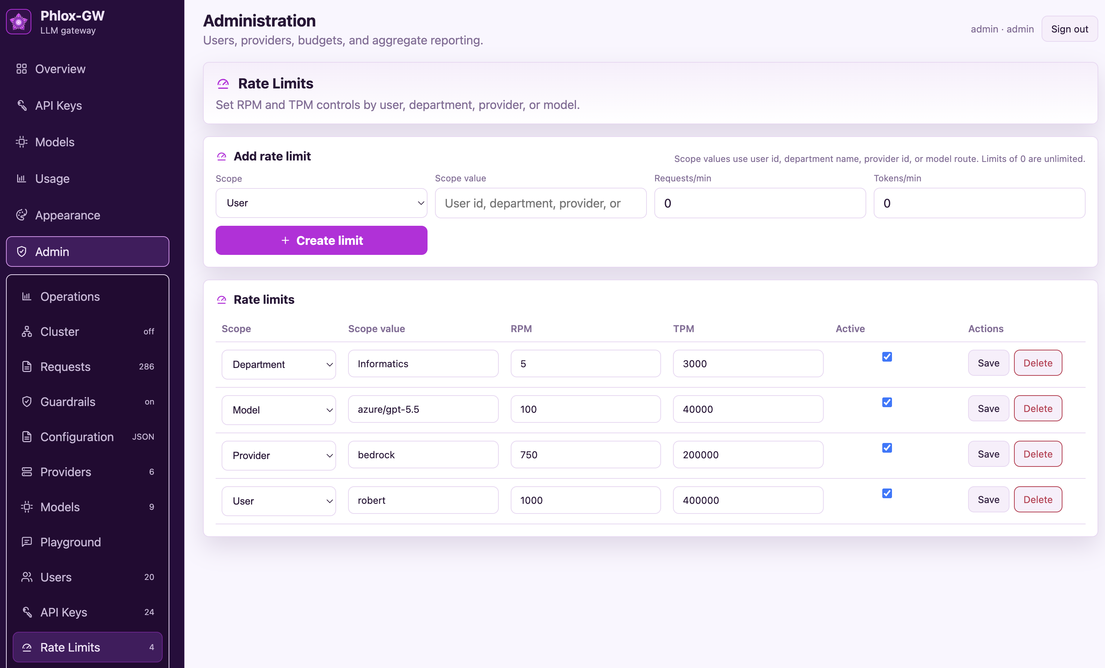The width and height of the screenshot is (1105, 668).
Task: Click the bar chart icon beside Usage
Action: [22, 178]
